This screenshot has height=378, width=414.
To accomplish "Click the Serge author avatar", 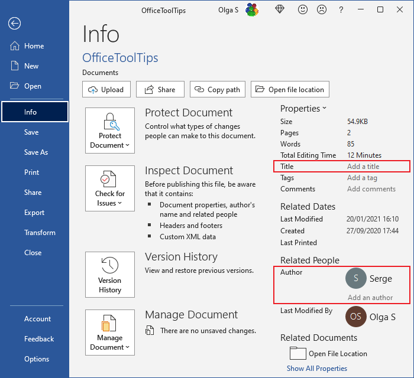I will (355, 278).
